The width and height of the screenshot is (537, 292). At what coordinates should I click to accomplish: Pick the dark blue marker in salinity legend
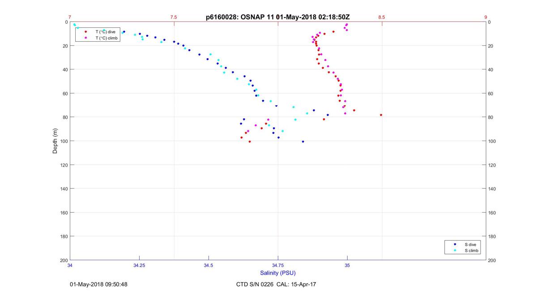[455, 245]
